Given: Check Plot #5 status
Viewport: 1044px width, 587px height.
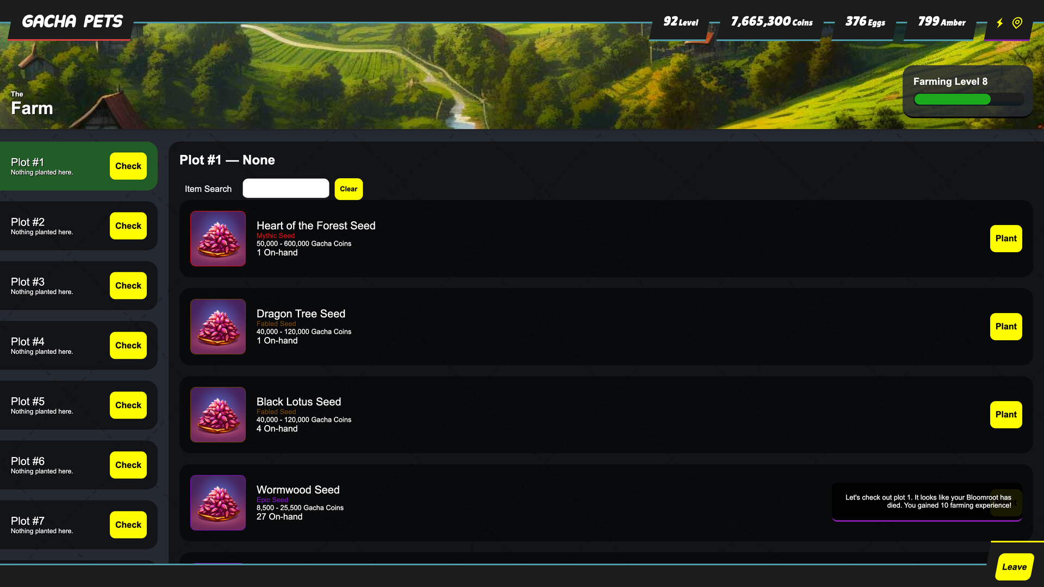Looking at the screenshot, I should click(x=128, y=405).
